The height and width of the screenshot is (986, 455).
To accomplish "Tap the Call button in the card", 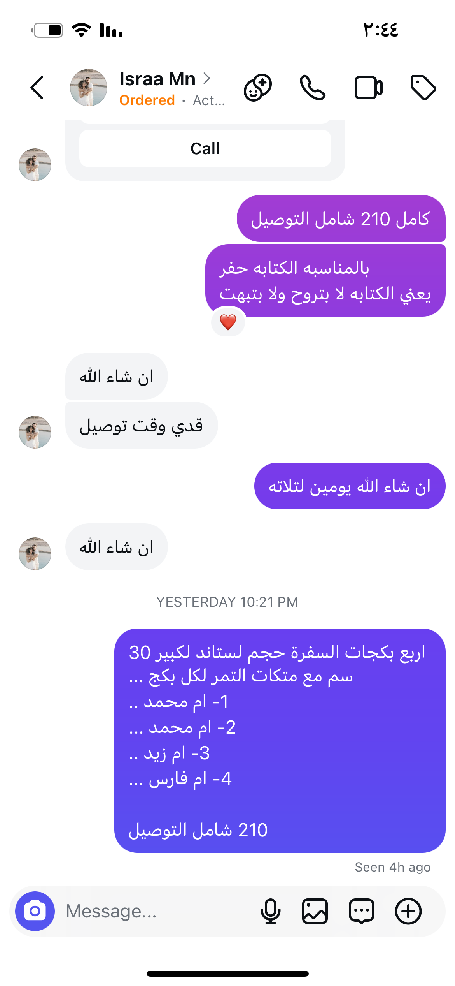I will 205,148.
